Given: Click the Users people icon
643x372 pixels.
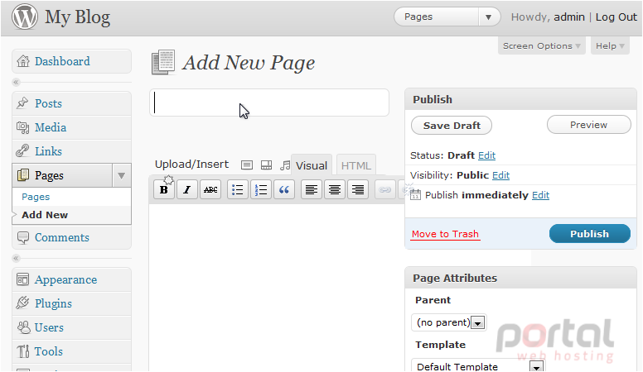Looking at the screenshot, I should click(x=23, y=327).
